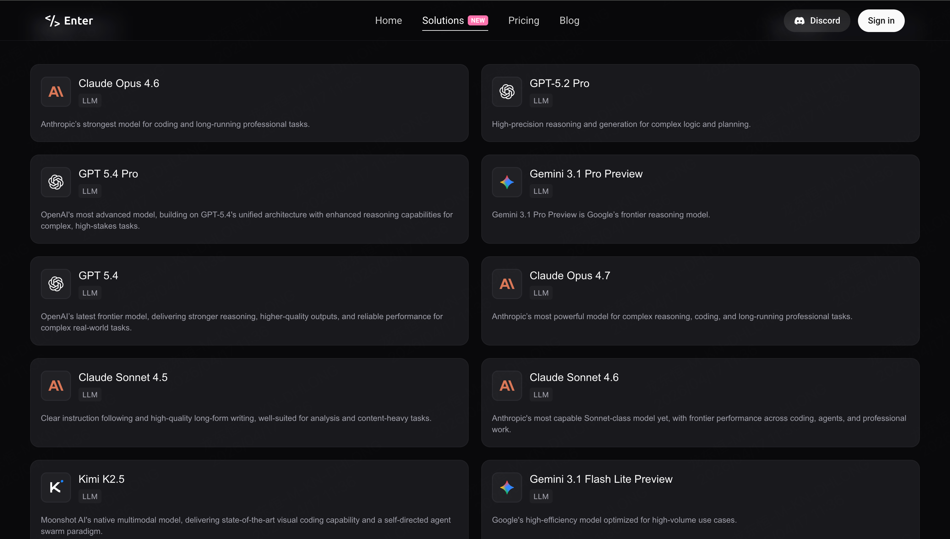Image resolution: width=950 pixels, height=539 pixels.
Task: Click the OpenAI icon beside GPT-5.2 Pro
Action: coord(507,91)
